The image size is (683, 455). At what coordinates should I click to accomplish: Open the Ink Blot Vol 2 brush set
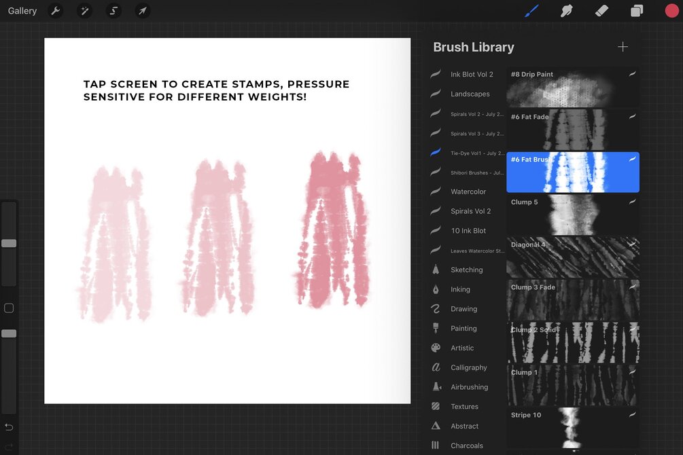[x=472, y=75]
